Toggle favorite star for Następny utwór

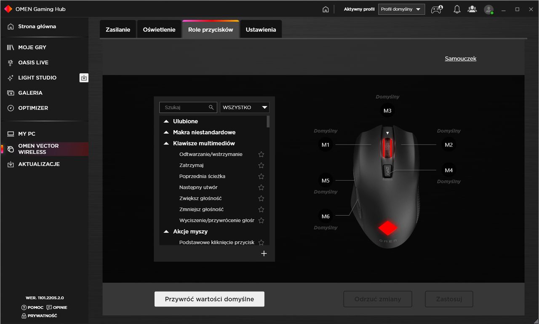(x=261, y=187)
